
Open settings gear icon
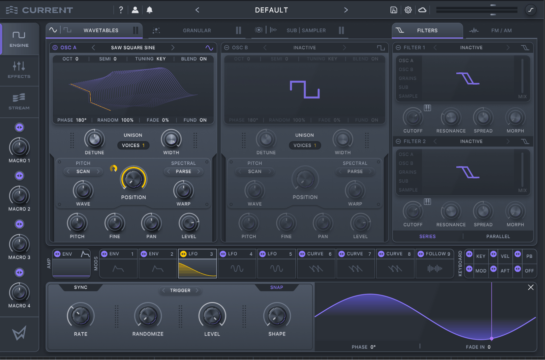pos(408,10)
